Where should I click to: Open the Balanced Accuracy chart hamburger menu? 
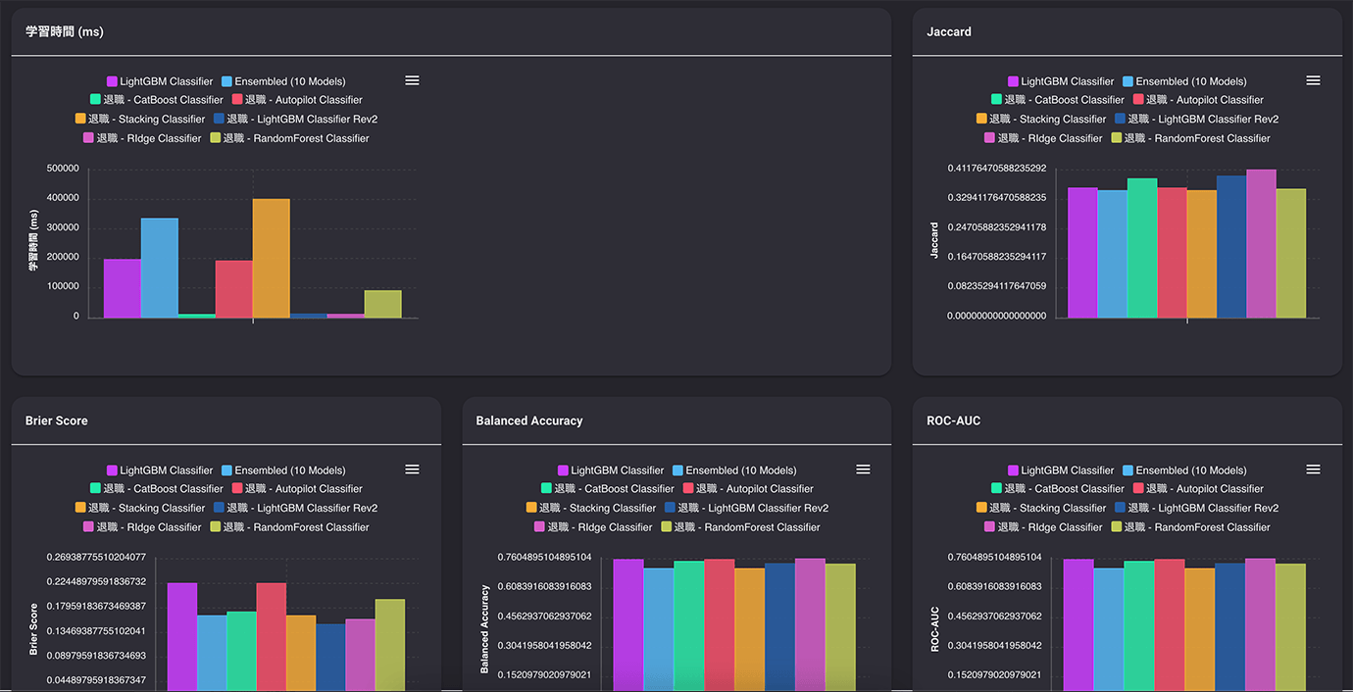click(863, 470)
